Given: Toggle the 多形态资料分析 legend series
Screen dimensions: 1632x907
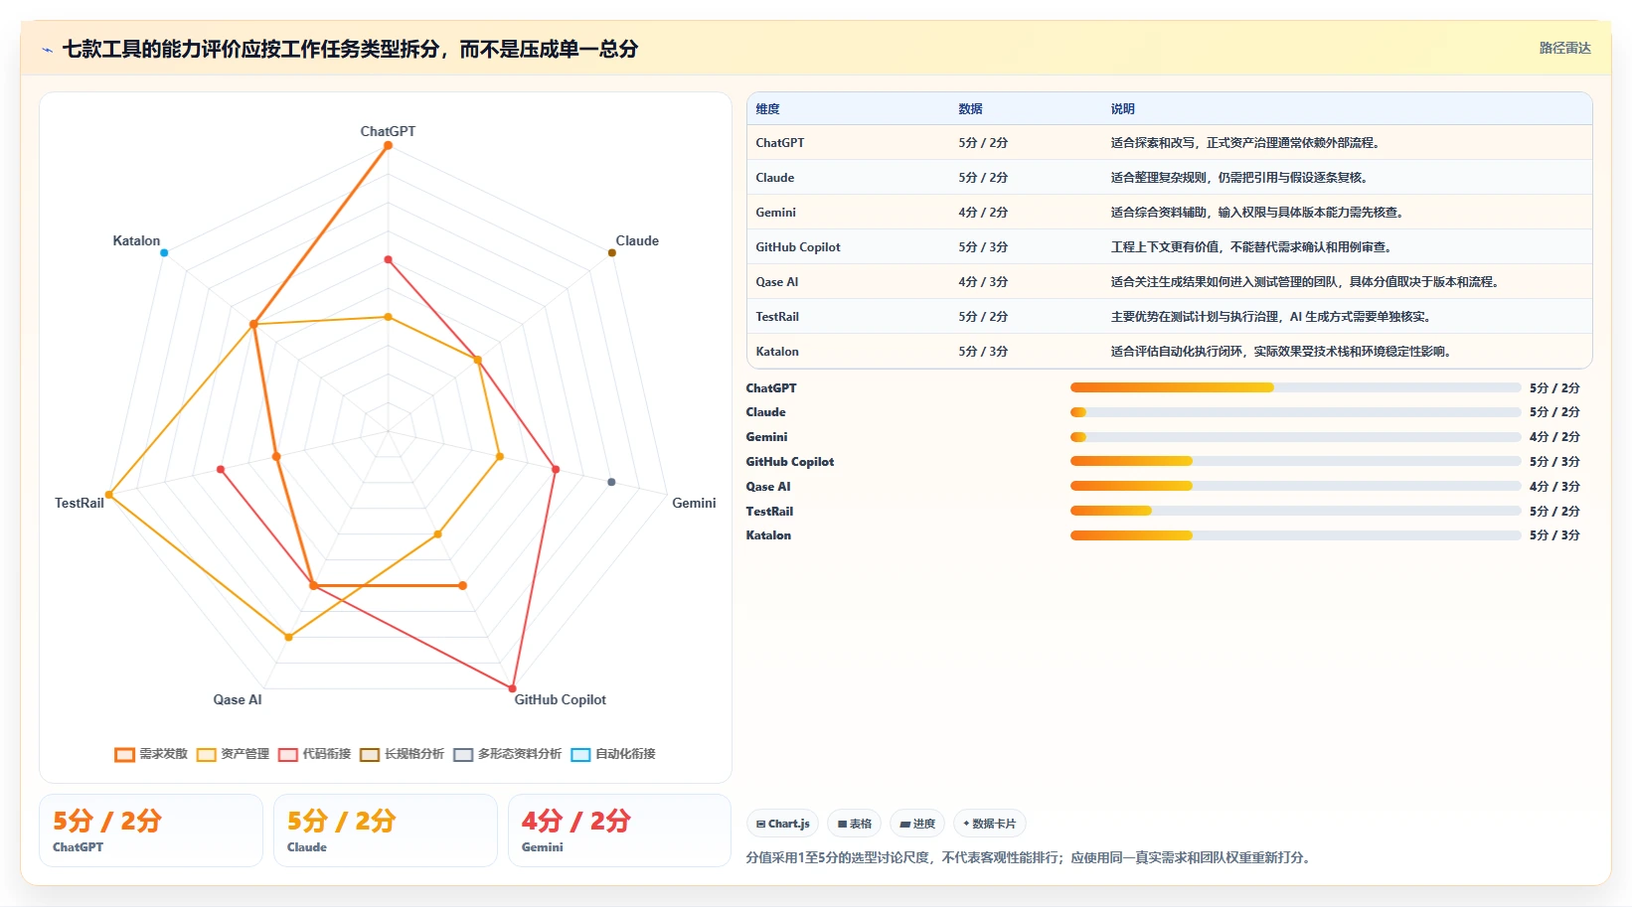Looking at the screenshot, I should tap(508, 754).
